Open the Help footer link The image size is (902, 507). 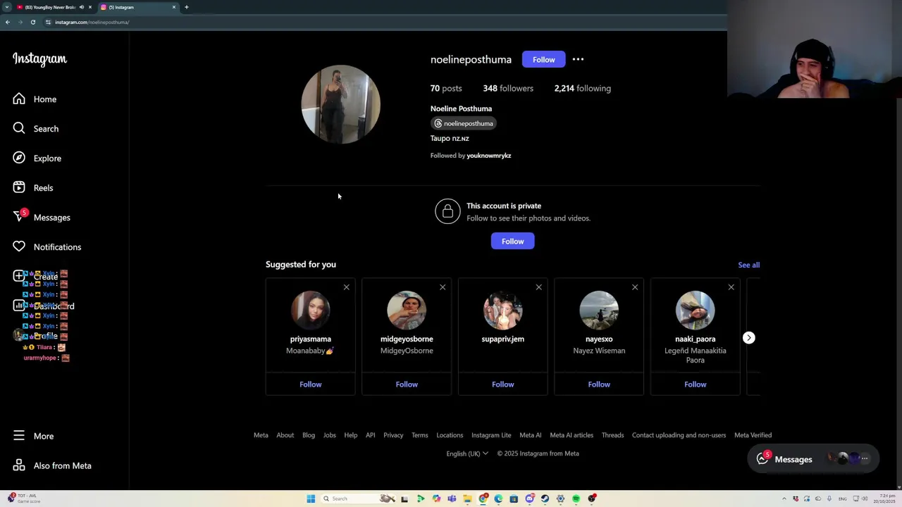click(x=350, y=435)
